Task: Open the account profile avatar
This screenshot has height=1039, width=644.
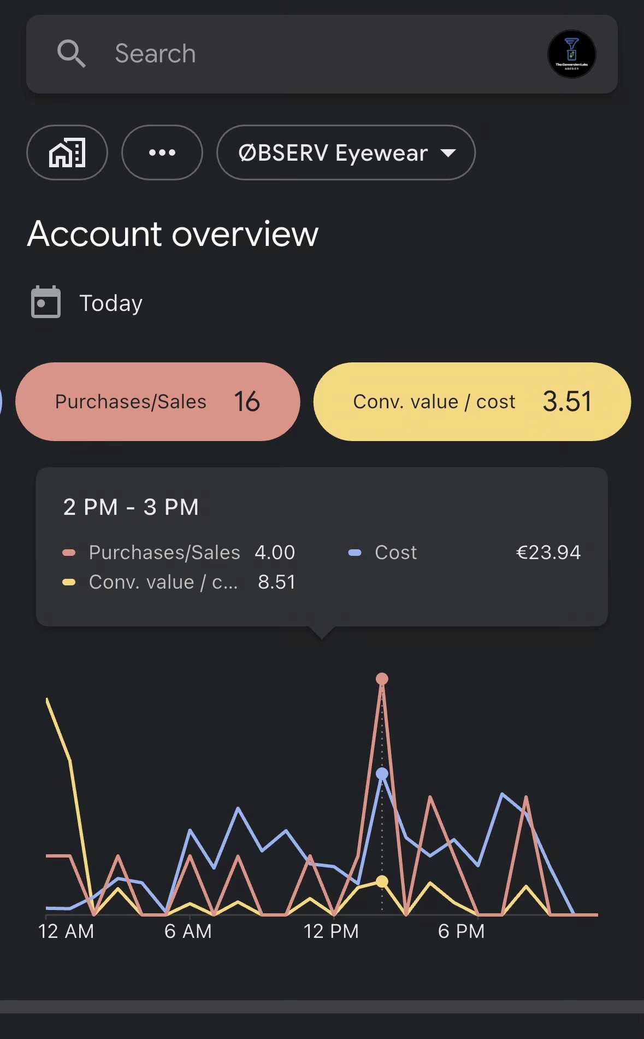Action: point(571,54)
